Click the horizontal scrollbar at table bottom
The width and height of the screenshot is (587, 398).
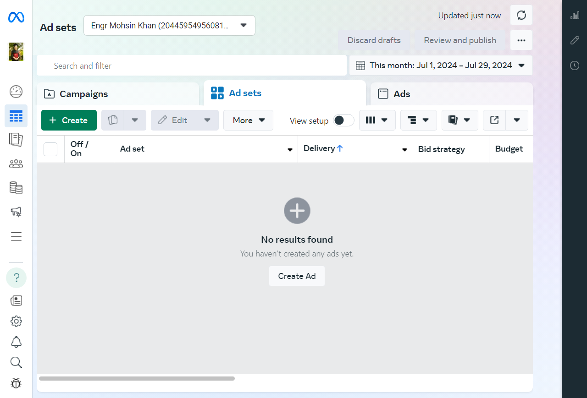(x=137, y=379)
